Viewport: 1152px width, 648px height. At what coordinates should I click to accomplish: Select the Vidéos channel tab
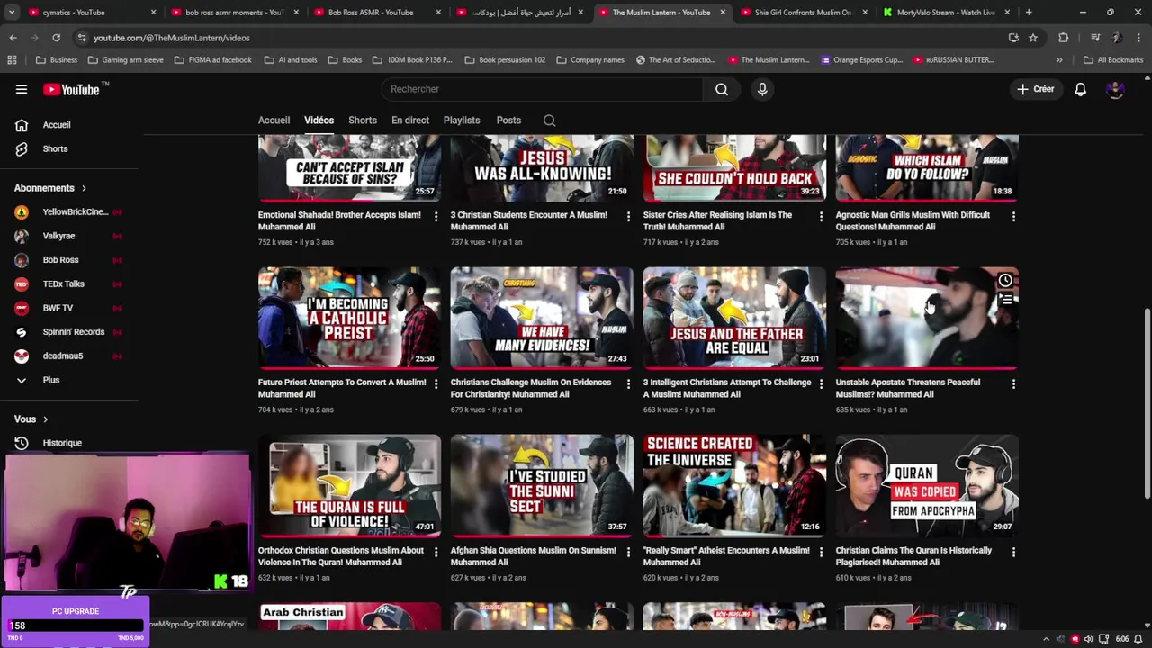pyautogui.click(x=319, y=121)
